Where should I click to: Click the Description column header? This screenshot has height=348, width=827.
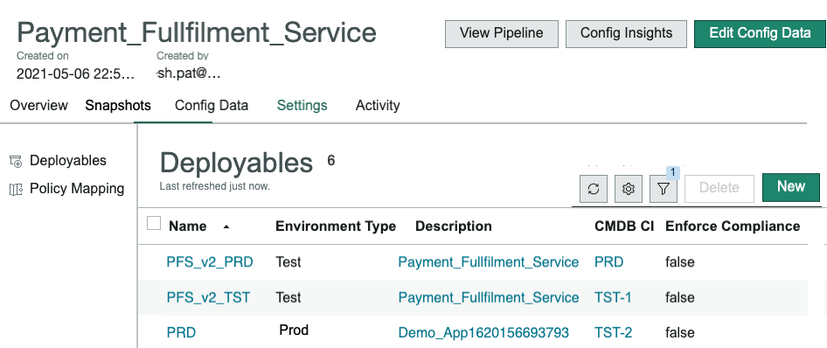[x=454, y=226]
